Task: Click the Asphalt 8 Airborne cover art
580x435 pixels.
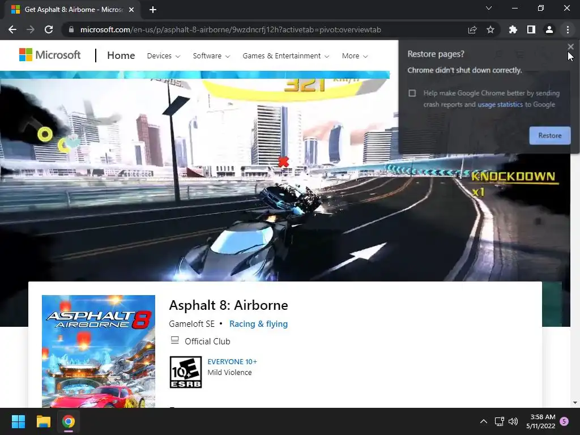Action: 99,351
